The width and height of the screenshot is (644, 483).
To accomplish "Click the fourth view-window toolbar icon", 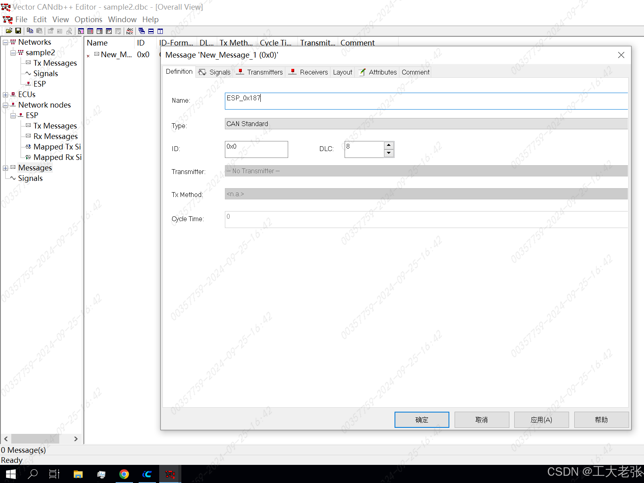I will point(109,31).
